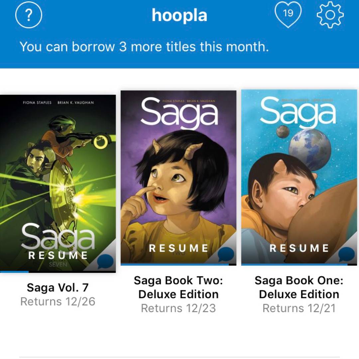Resume reading Saga Book One
The image size is (359, 359).
tap(299, 248)
